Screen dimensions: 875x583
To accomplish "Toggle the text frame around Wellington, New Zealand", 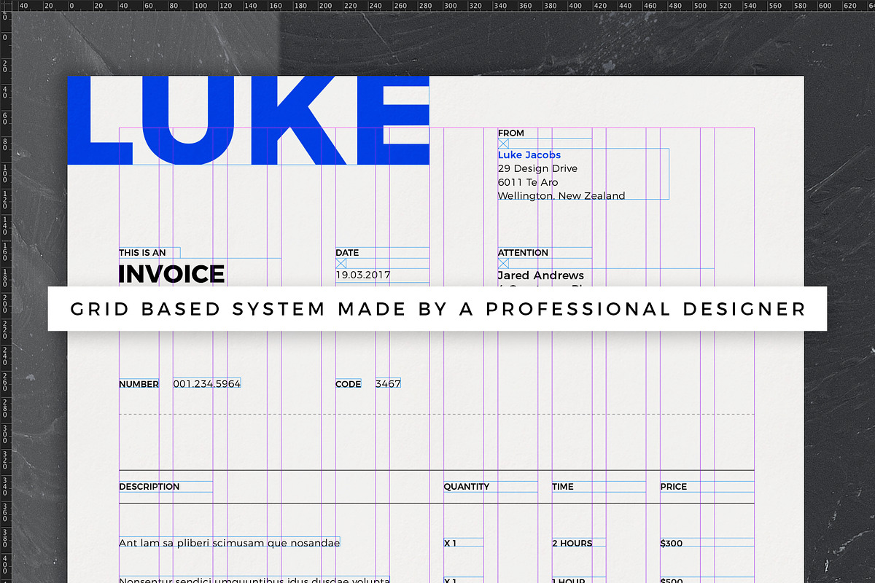I will click(561, 195).
